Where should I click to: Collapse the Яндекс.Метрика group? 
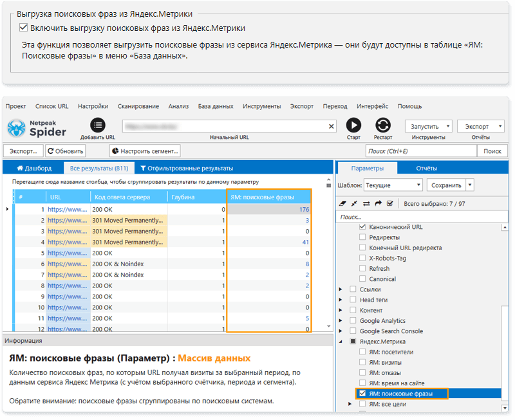(x=341, y=342)
